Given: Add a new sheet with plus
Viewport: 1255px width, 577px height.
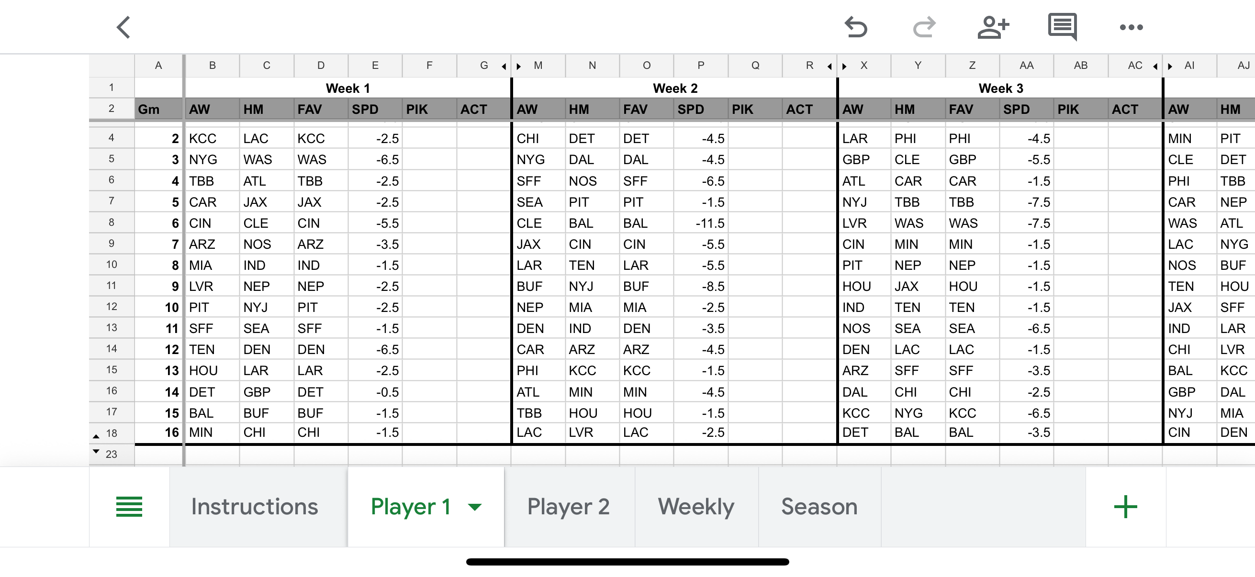Looking at the screenshot, I should [x=1125, y=507].
